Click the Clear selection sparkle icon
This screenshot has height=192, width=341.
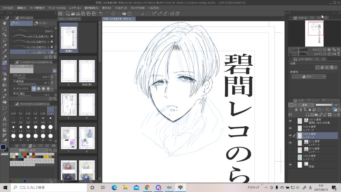(x=113, y=14)
